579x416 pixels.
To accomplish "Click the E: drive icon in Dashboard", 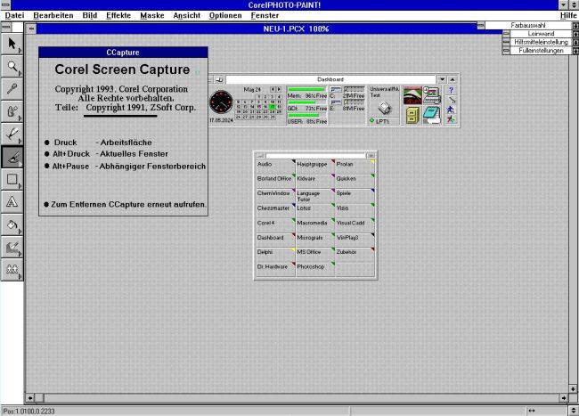I will (335, 102).
